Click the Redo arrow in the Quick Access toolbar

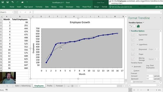(17, 2)
